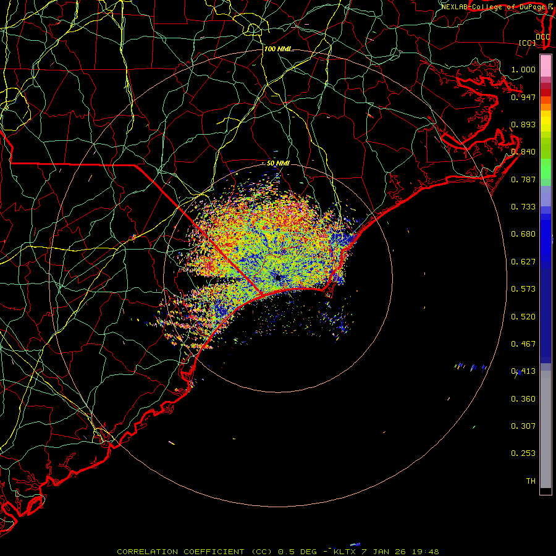This screenshot has height=556, width=556.
Task: Click the 0.520 legend value
Action: pyautogui.click(x=523, y=317)
